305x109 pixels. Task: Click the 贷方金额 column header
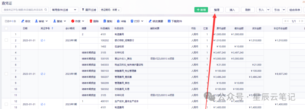[x=257, y=28]
